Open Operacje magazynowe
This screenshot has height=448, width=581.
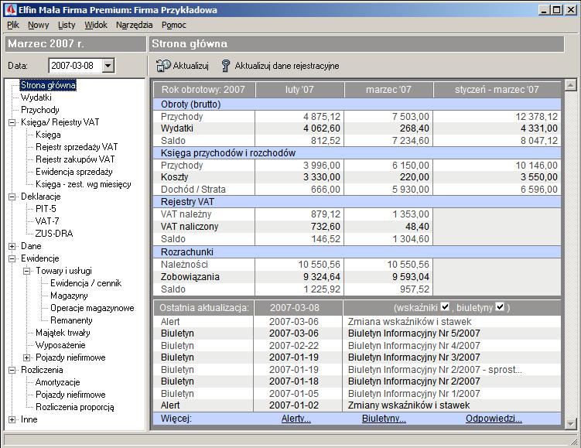coord(92,308)
